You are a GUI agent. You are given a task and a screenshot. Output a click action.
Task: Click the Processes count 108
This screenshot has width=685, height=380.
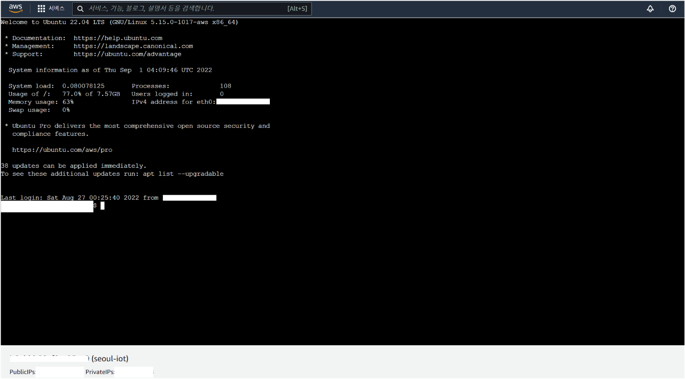(x=225, y=86)
